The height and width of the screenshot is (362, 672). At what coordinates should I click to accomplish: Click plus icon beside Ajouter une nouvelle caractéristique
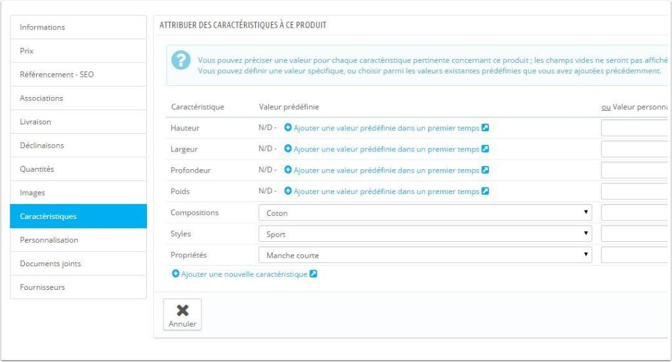pos(176,273)
